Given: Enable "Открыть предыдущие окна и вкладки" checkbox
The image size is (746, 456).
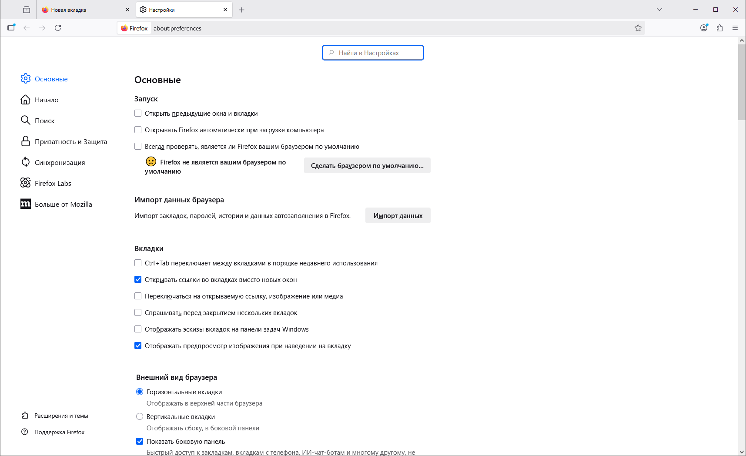Looking at the screenshot, I should point(138,114).
